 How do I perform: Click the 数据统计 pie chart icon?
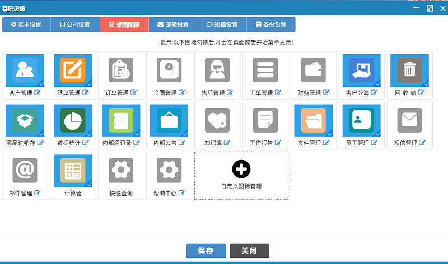73,121
